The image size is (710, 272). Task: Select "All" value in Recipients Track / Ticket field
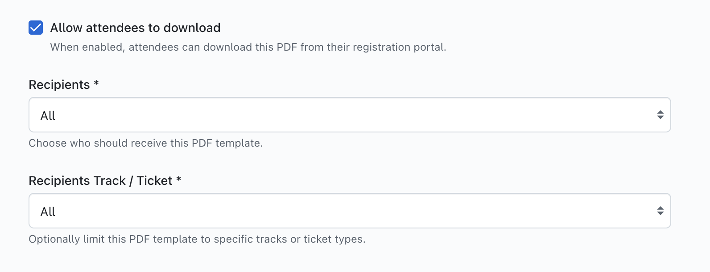point(48,212)
